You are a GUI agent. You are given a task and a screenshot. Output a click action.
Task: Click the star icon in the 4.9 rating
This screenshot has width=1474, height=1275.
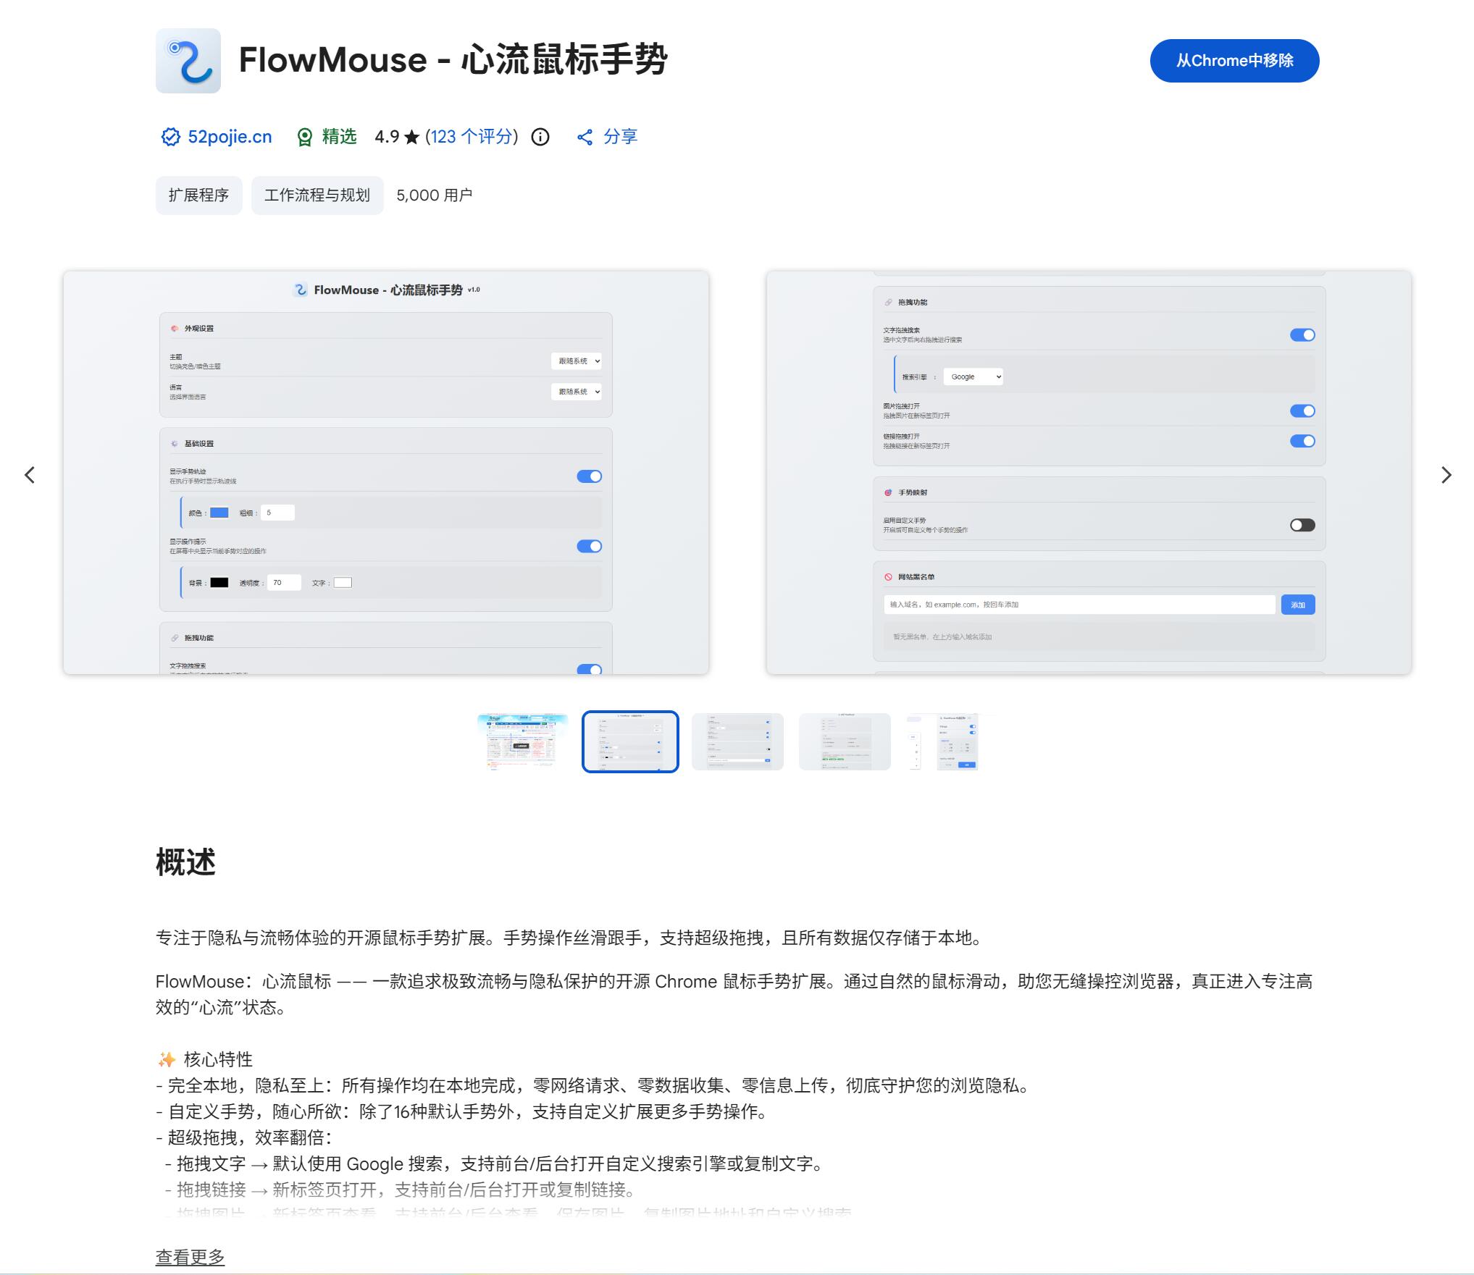pyautogui.click(x=412, y=136)
